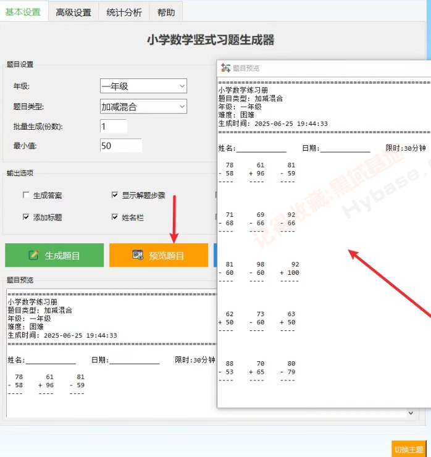
Task: Click the blue button right of 预览题目
Action: tap(215, 255)
